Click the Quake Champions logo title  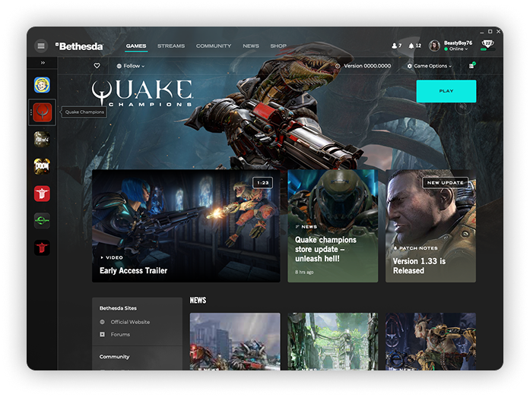(142, 93)
